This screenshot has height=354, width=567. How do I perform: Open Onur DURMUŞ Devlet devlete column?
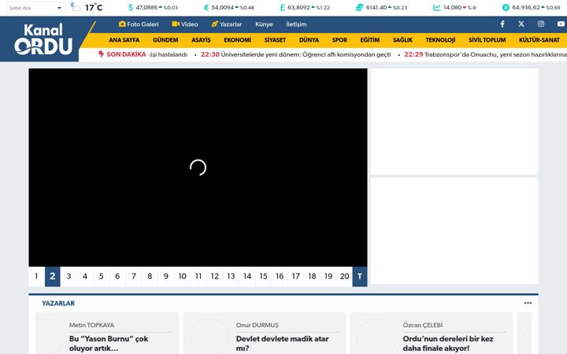coord(283,344)
